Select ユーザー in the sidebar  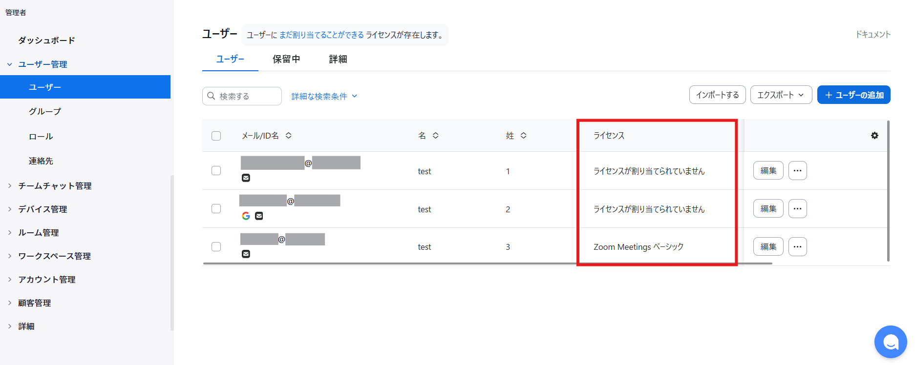pos(85,87)
